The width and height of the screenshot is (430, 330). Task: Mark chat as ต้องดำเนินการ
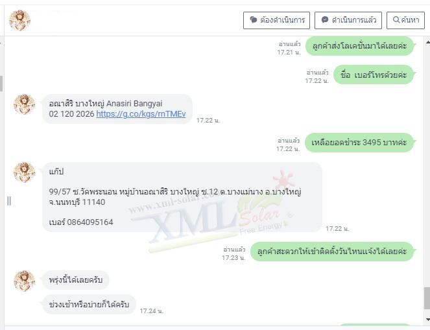pos(276,20)
